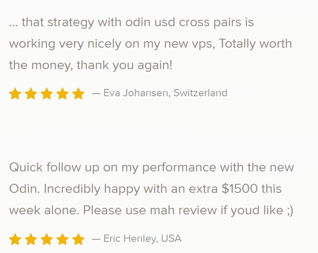Click the line "week alone. Please use mah review"
Image resolution: width=318 pixels, height=253 pixels.
click(x=151, y=210)
